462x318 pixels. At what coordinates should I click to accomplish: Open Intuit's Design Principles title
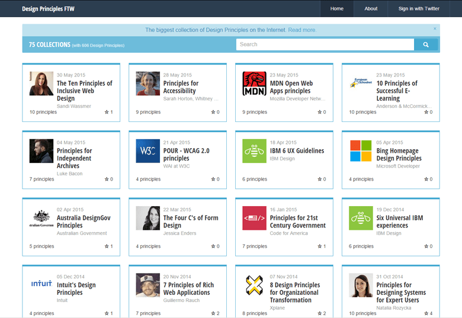click(x=76, y=288)
